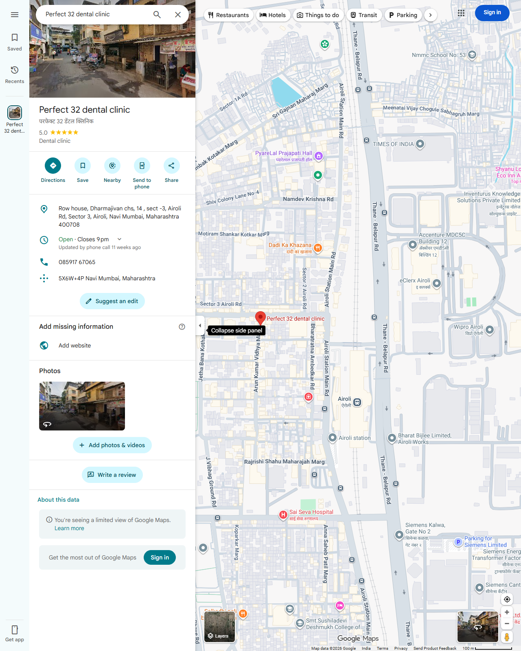Screen dimensions: 521x651
Task: Select the Hotels filter chip
Action: point(273,15)
